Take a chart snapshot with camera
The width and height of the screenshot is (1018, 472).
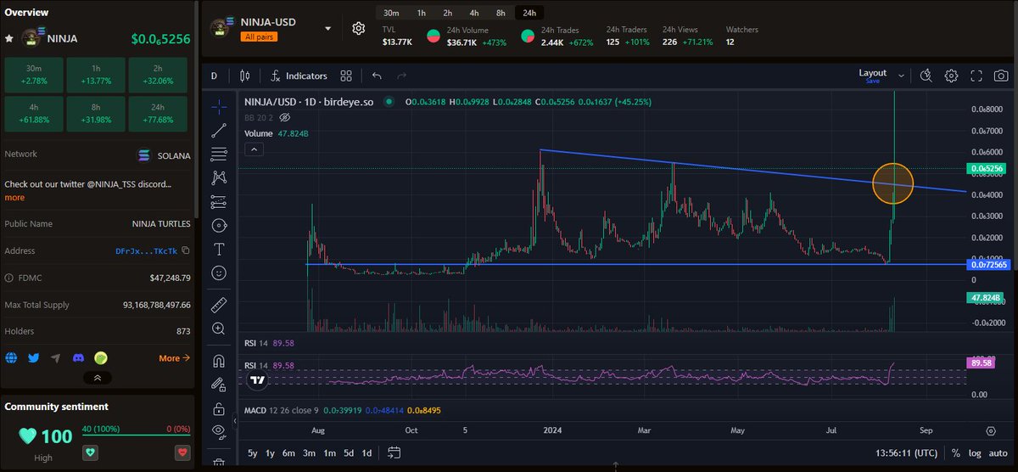(1002, 76)
